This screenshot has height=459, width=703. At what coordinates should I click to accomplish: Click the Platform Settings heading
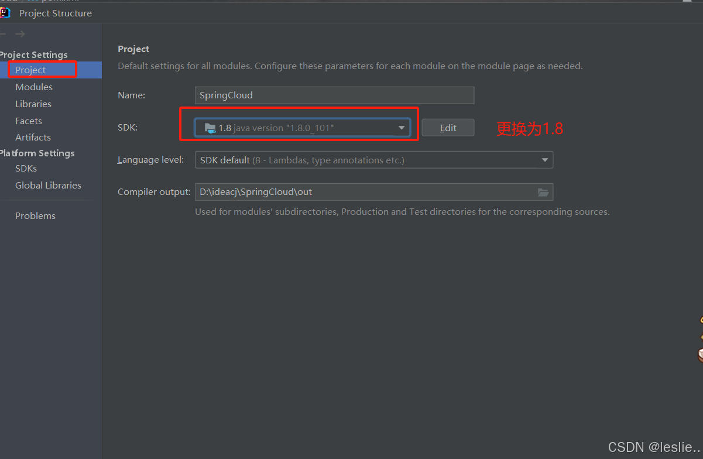(37, 153)
